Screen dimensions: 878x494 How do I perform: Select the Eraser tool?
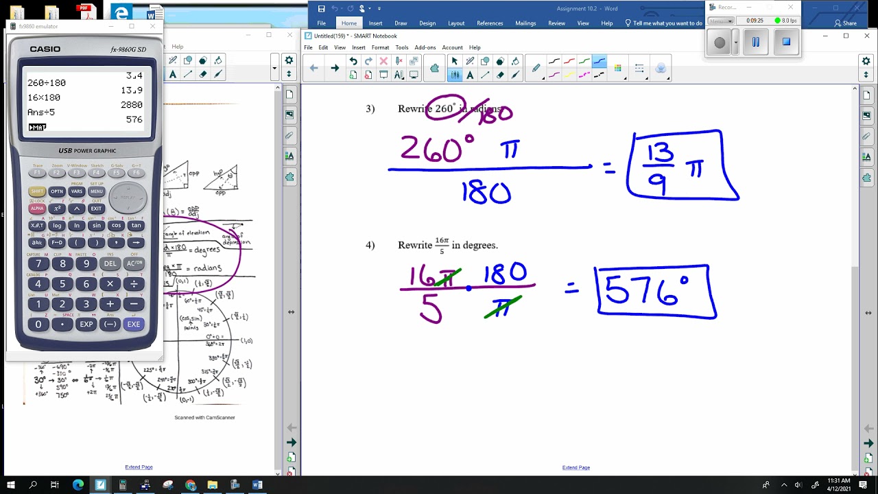[x=500, y=75]
